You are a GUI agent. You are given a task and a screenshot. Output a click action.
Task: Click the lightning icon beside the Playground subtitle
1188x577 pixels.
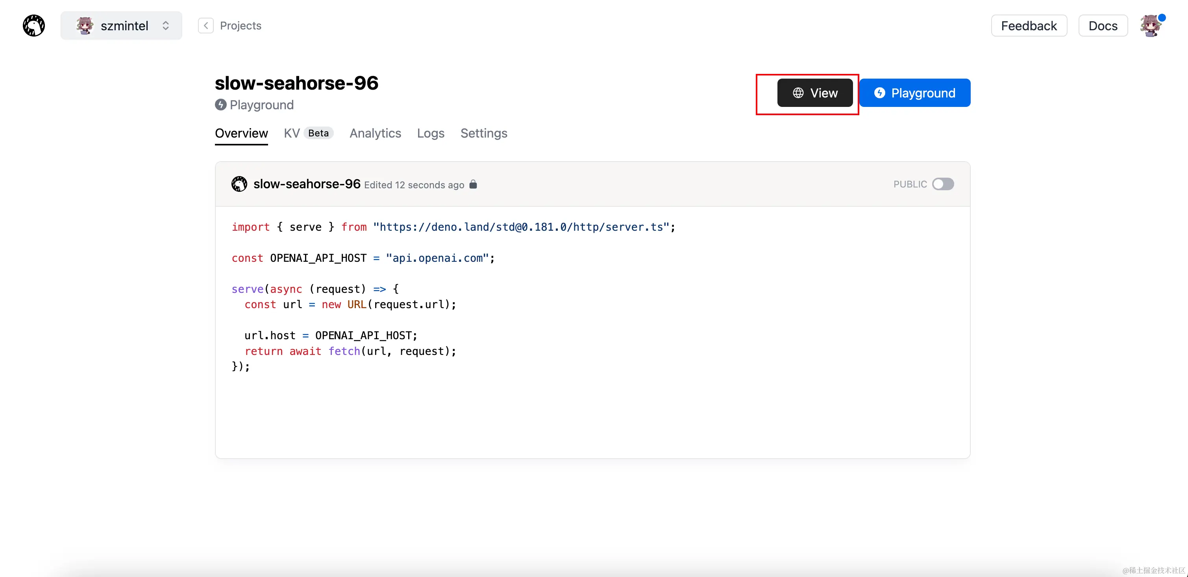pos(220,105)
